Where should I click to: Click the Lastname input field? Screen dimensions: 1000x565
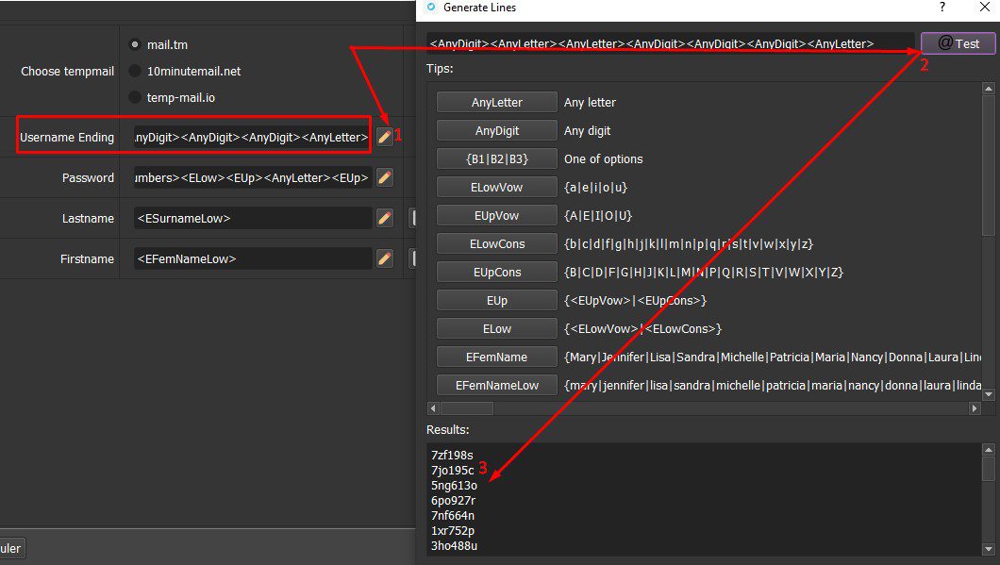coord(253,218)
